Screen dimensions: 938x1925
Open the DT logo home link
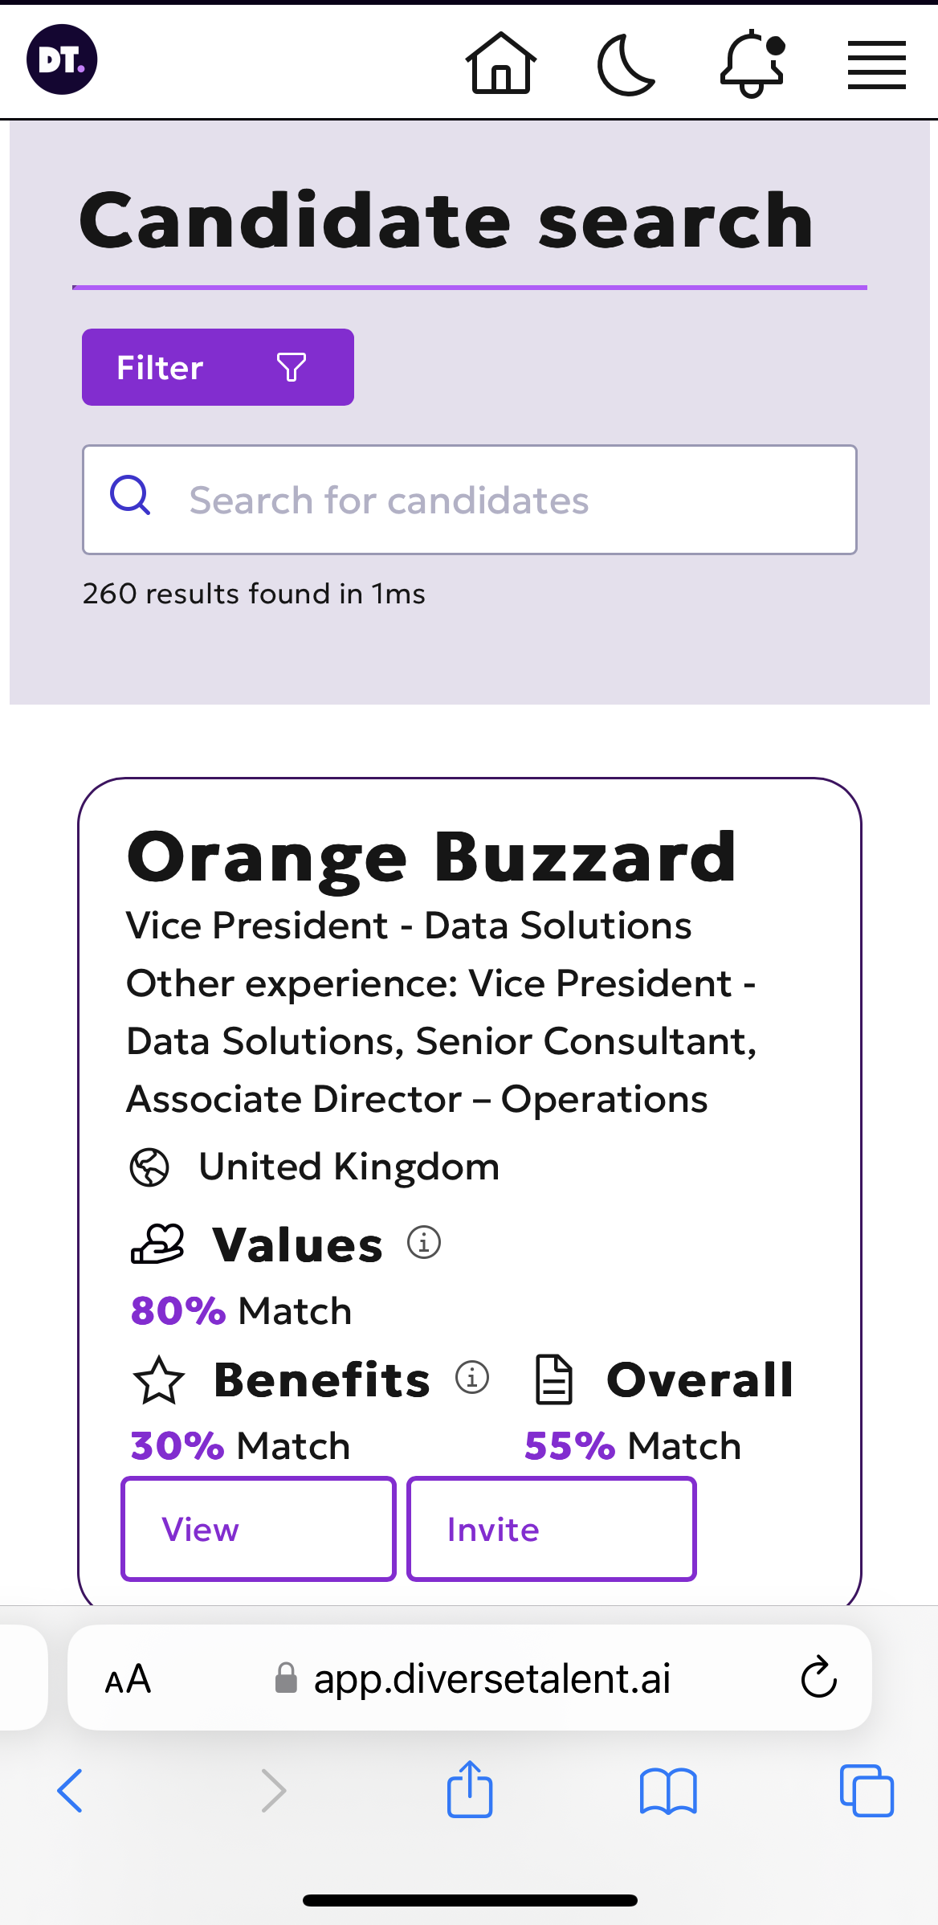point(62,59)
